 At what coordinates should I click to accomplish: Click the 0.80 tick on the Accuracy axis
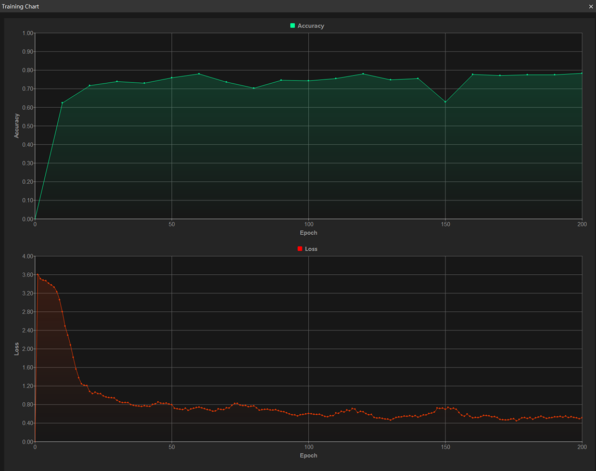28,70
